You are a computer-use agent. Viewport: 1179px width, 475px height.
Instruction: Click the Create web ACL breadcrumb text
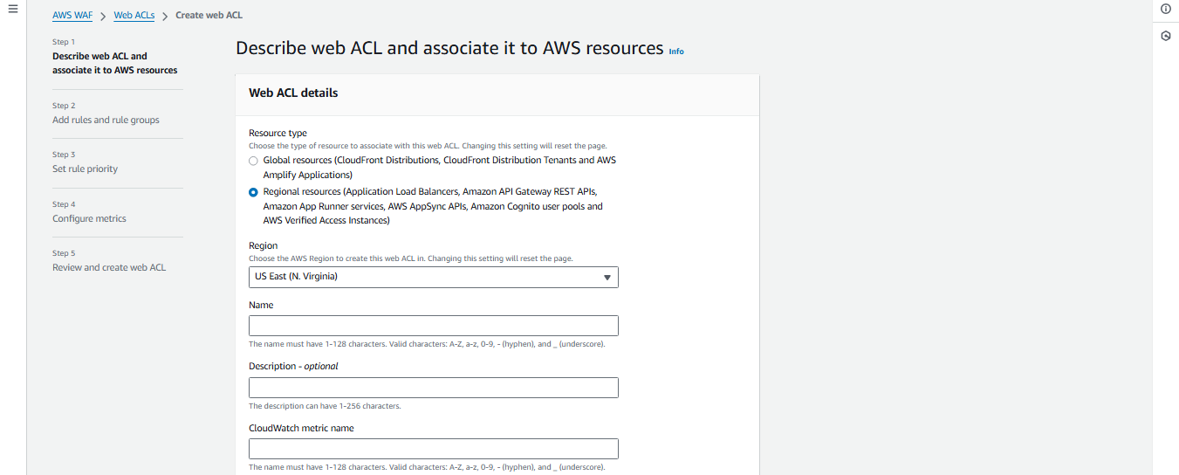tap(209, 16)
